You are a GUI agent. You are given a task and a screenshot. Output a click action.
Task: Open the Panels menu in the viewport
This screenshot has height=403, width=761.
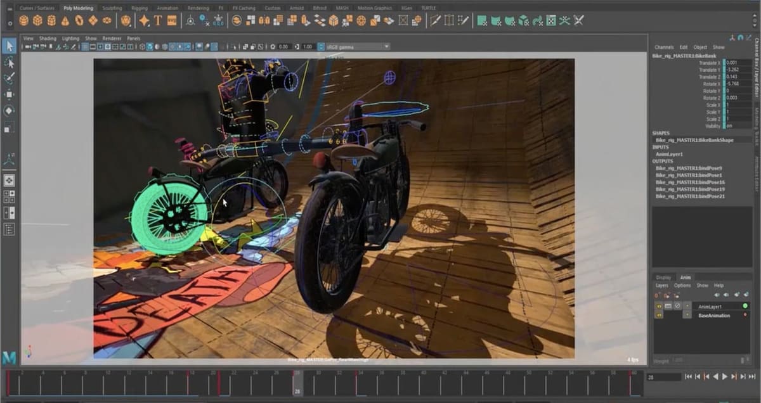[x=133, y=38]
